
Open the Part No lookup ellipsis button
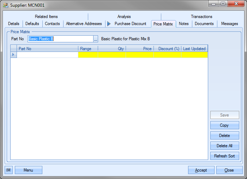pyautogui.click(x=95, y=39)
